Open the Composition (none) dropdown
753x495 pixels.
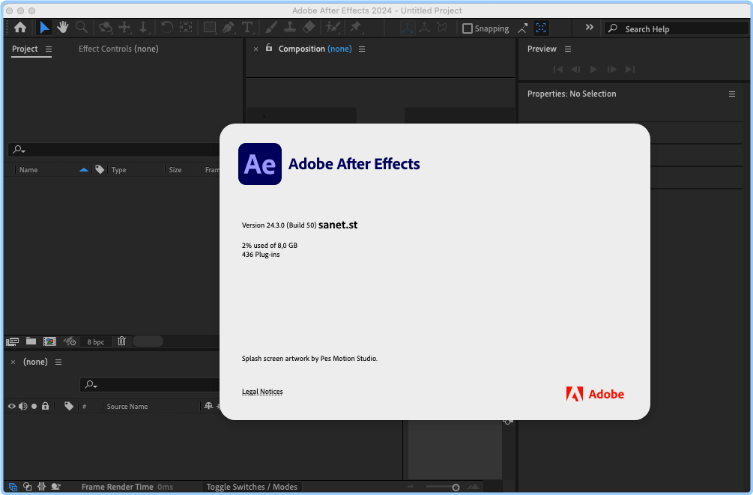pos(339,49)
